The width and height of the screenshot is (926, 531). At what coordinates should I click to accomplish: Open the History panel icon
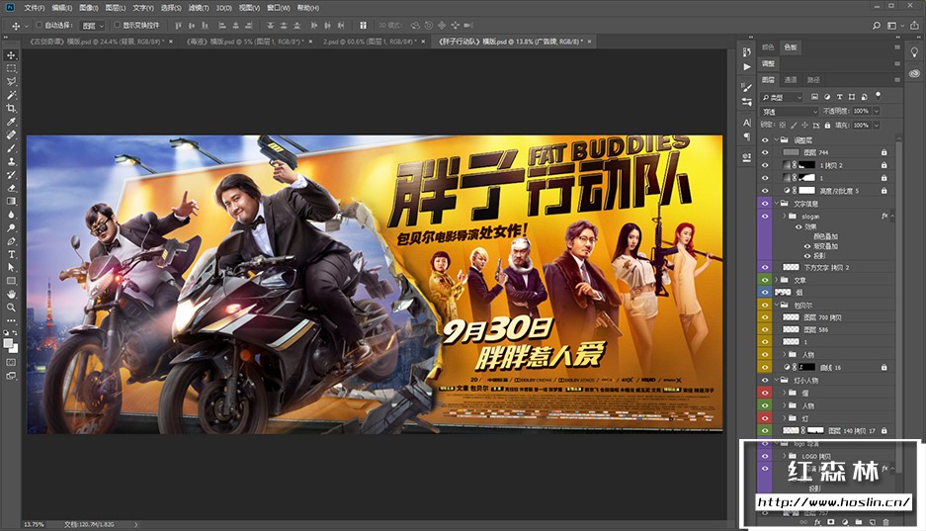click(x=747, y=52)
